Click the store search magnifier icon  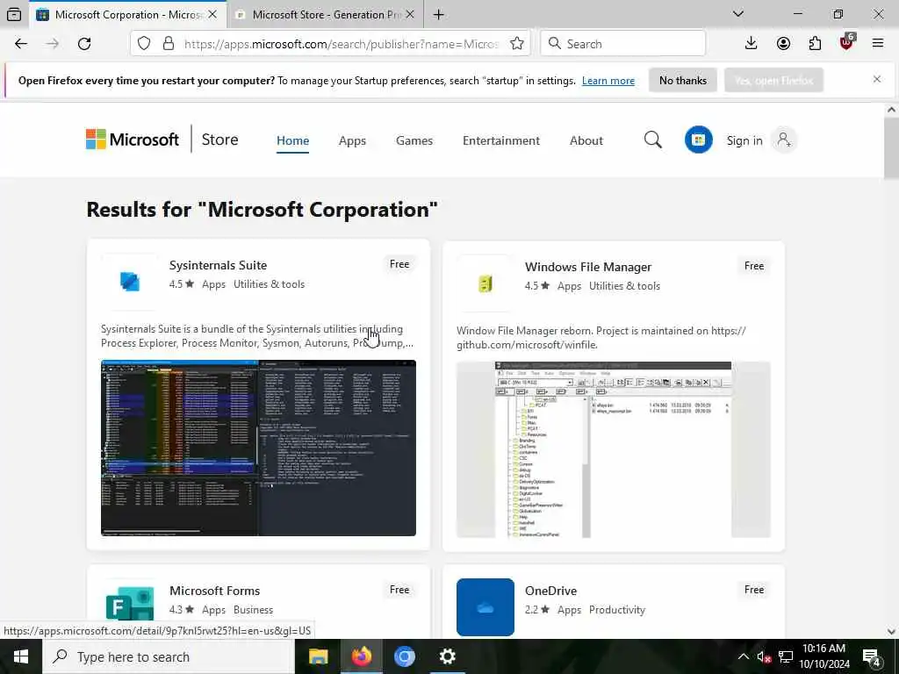(652, 140)
